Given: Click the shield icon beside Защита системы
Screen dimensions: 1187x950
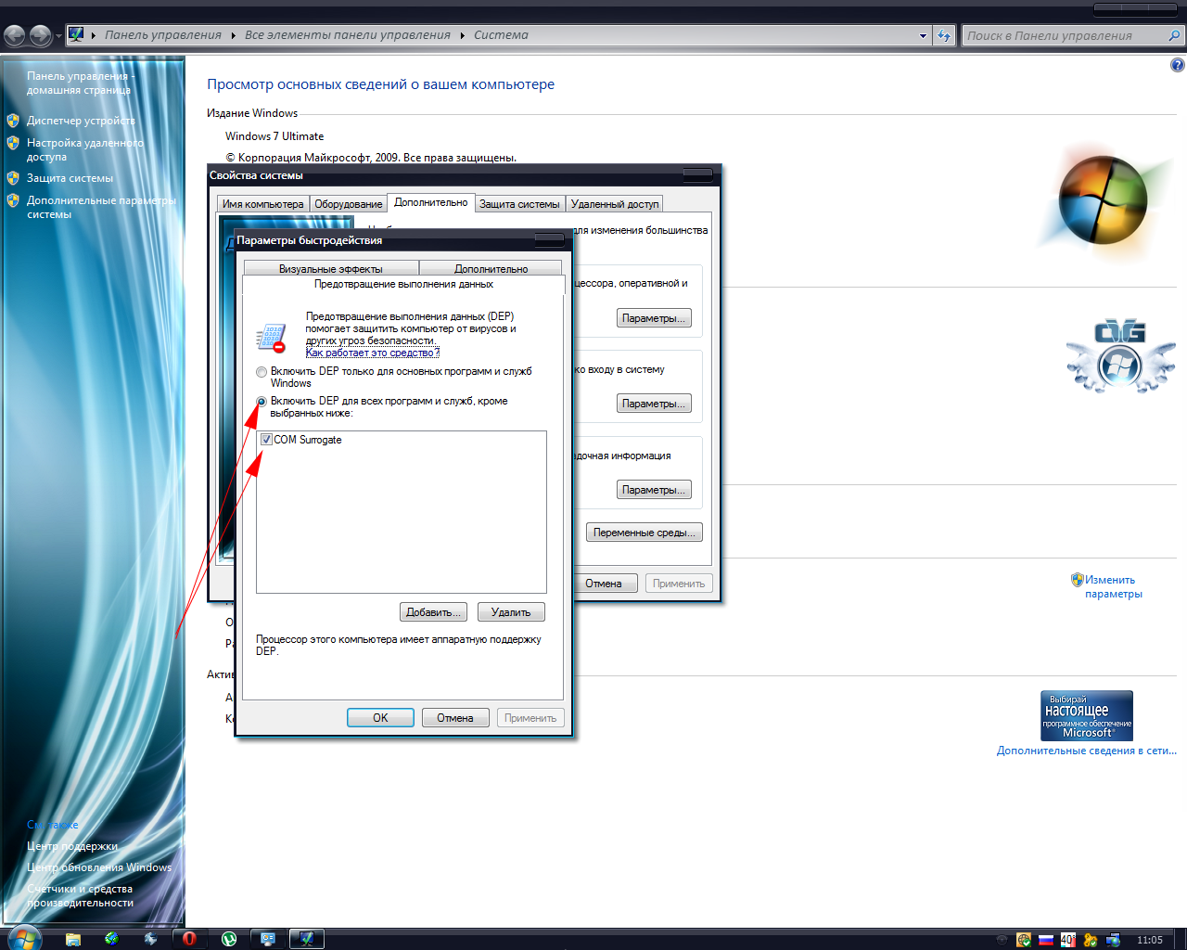Looking at the screenshot, I should [x=13, y=178].
